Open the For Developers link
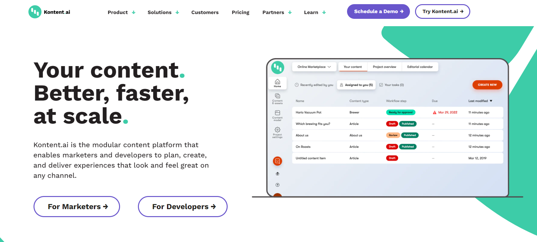The height and width of the screenshot is (242, 537). coord(183,207)
